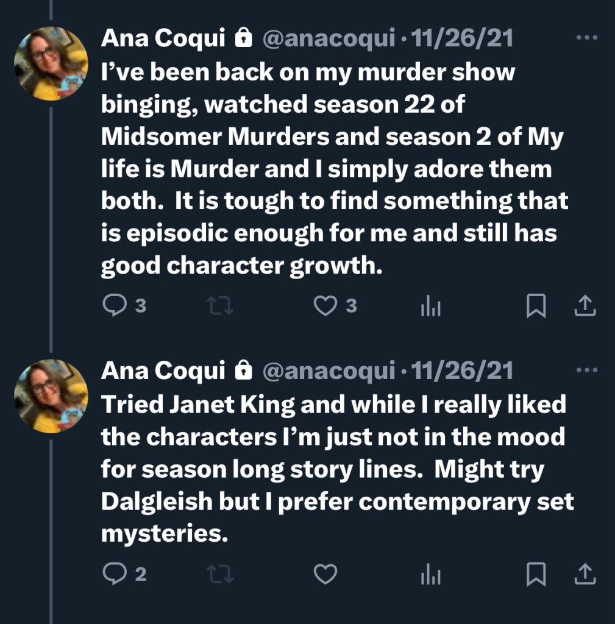
Task: Open more options on Janet King tweet
Action: coord(586,370)
